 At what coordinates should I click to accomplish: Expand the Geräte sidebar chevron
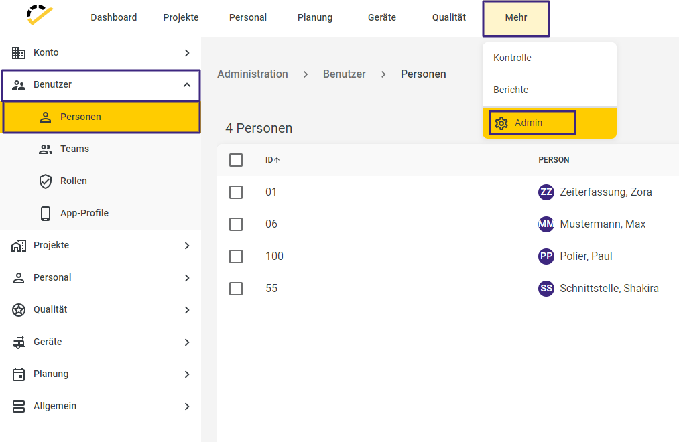(x=187, y=342)
